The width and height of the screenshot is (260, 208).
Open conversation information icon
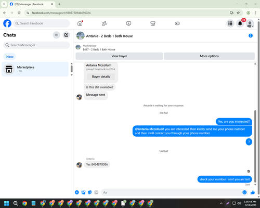coord(251,36)
